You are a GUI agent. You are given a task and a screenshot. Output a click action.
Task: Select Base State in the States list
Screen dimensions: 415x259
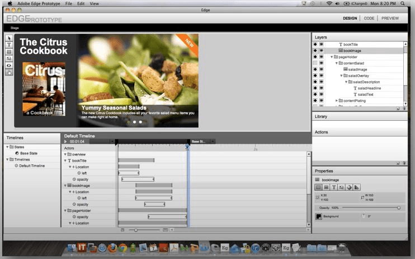click(29, 153)
